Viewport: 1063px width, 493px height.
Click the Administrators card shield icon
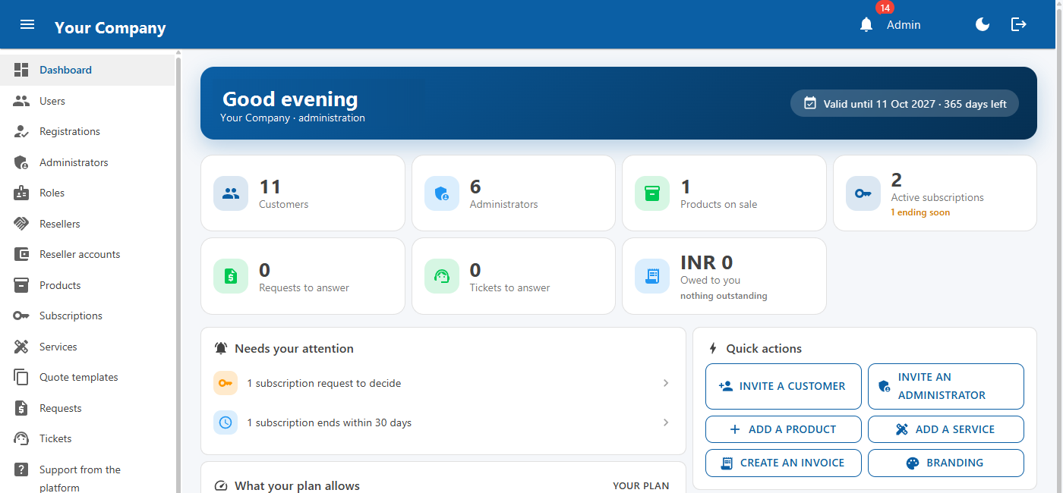(x=442, y=193)
